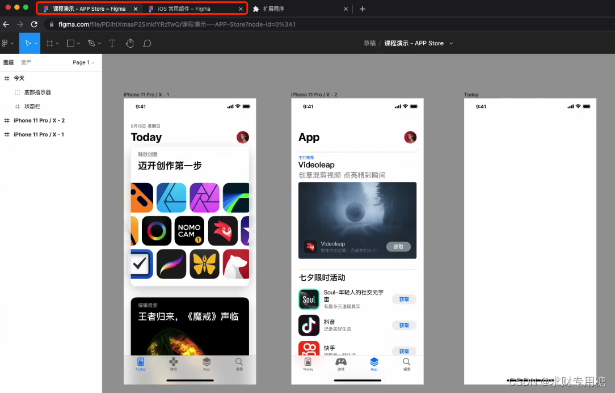The image size is (615, 393).
Task: Select the Hand tool
Action: (x=130, y=43)
